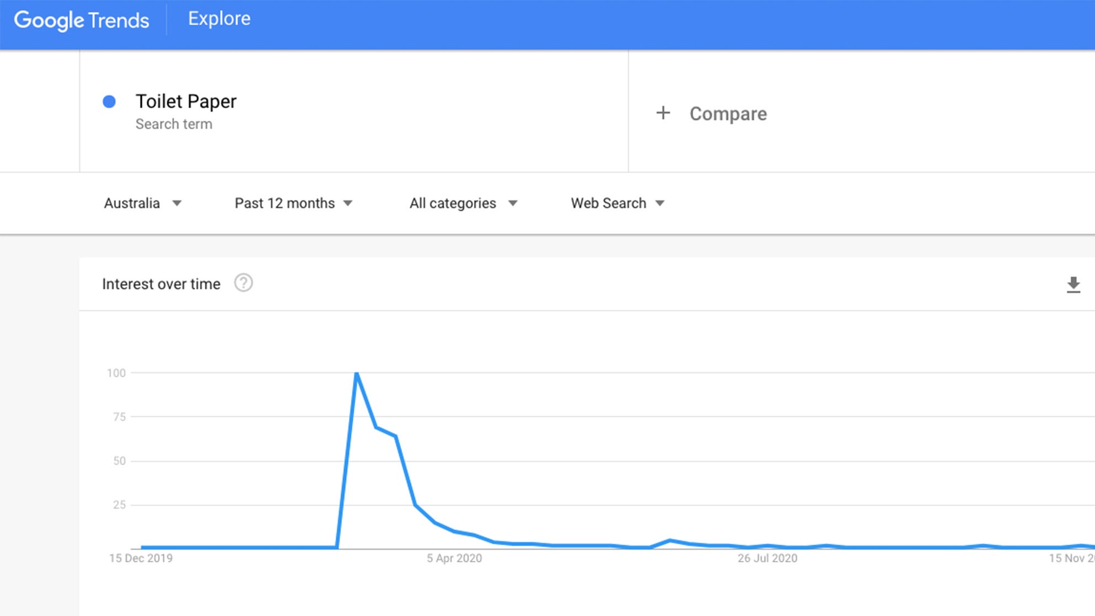Expand the Australia region dropdown
Screen dimensions: 1095x616
pyautogui.click(x=142, y=203)
